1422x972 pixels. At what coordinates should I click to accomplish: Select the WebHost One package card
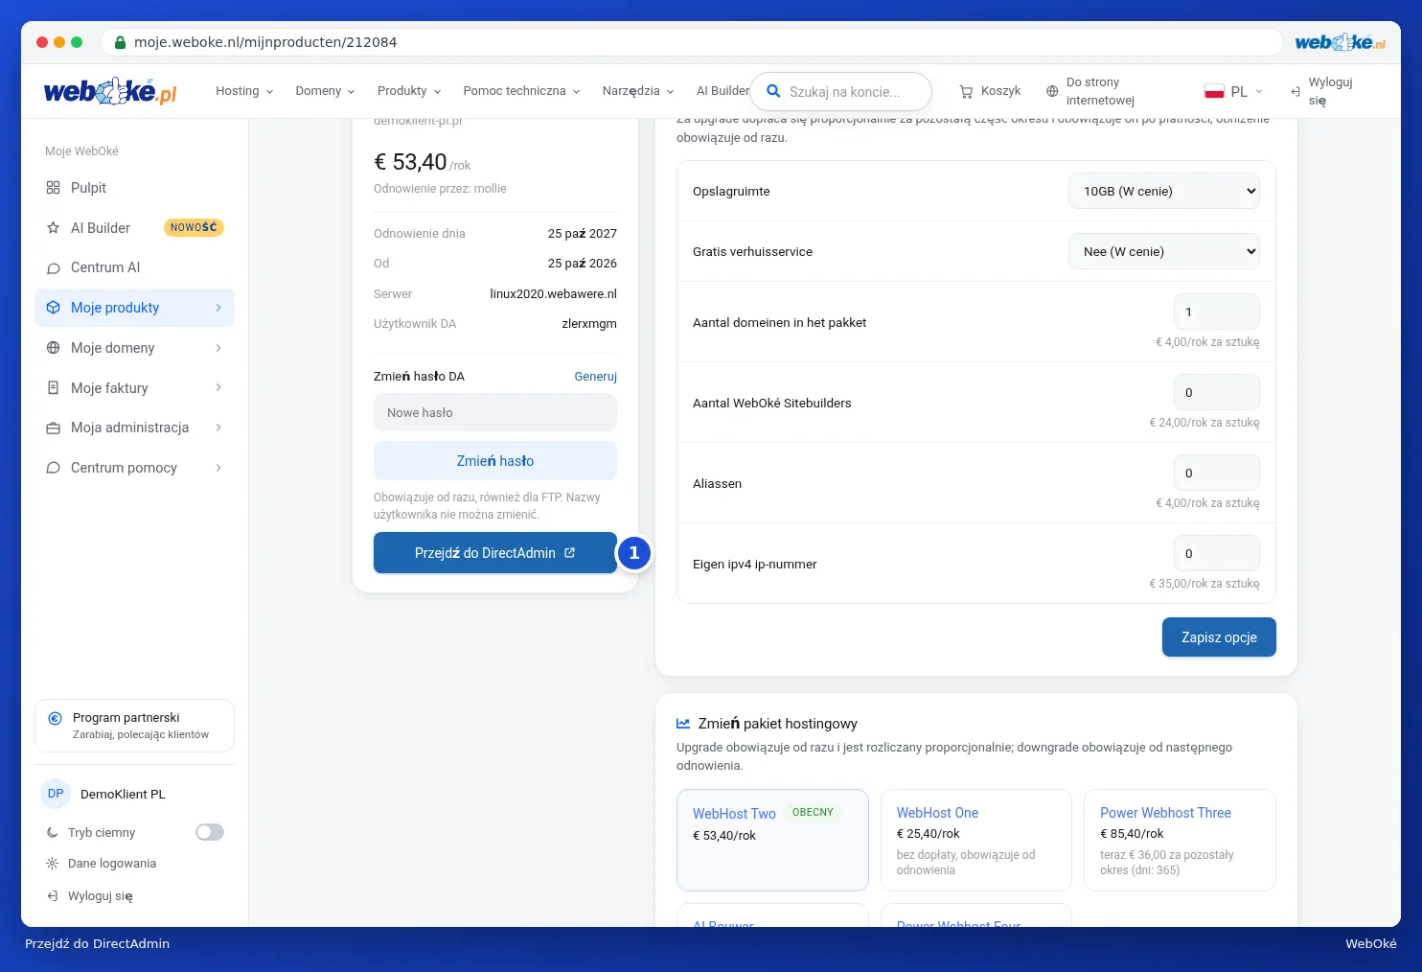pyautogui.click(x=975, y=841)
